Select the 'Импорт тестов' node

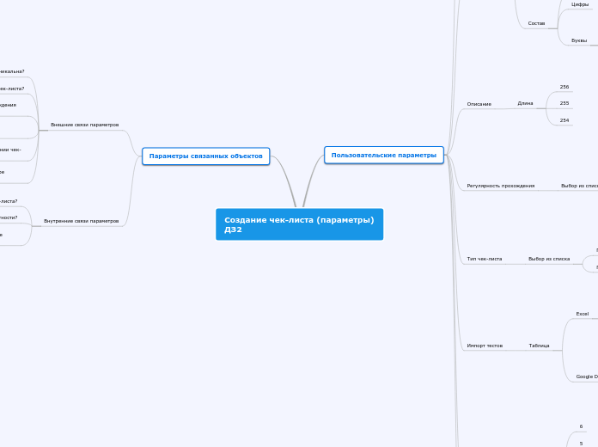coord(485,346)
